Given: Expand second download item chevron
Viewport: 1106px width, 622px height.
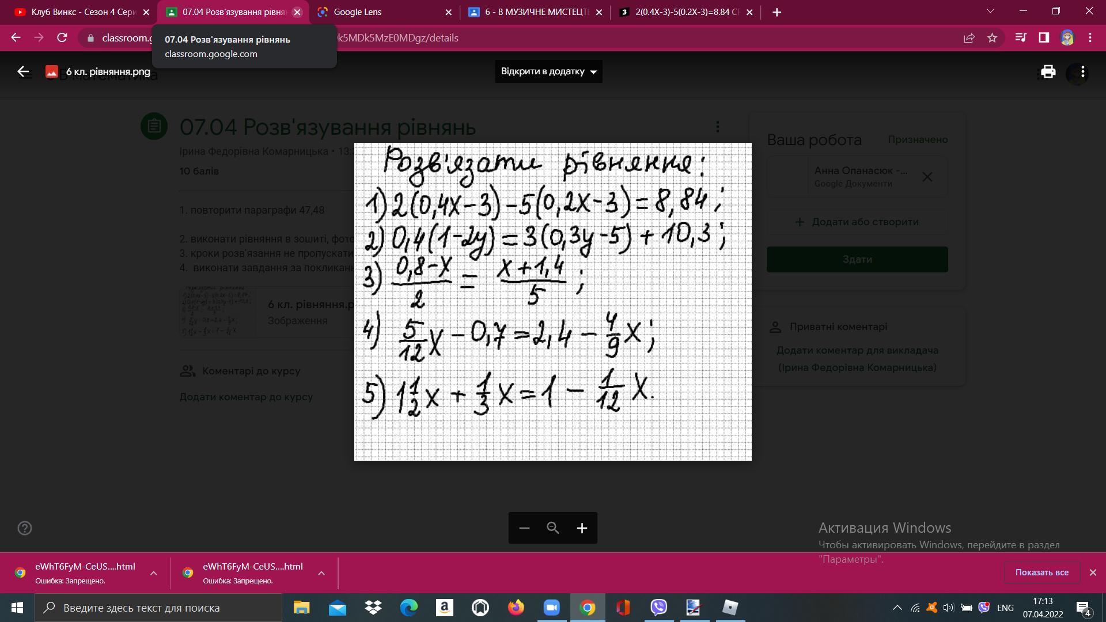Looking at the screenshot, I should [x=321, y=573].
